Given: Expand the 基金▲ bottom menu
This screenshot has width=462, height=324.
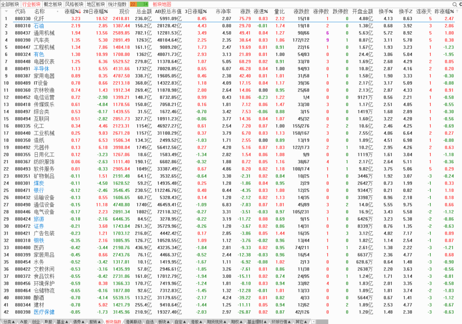Looking at the screenshot, I should (x=62, y=321).
